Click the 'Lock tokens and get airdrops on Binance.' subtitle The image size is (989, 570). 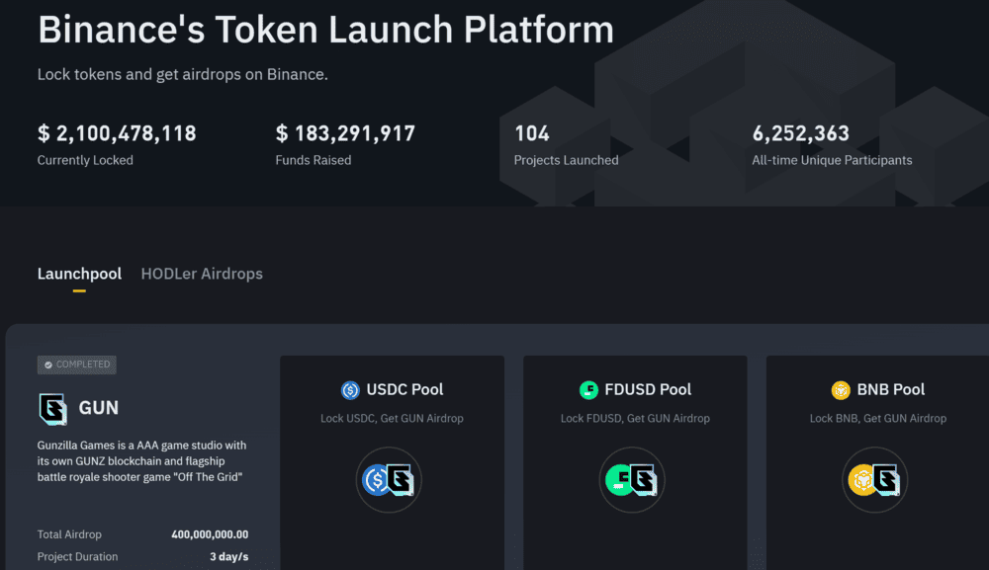183,74
